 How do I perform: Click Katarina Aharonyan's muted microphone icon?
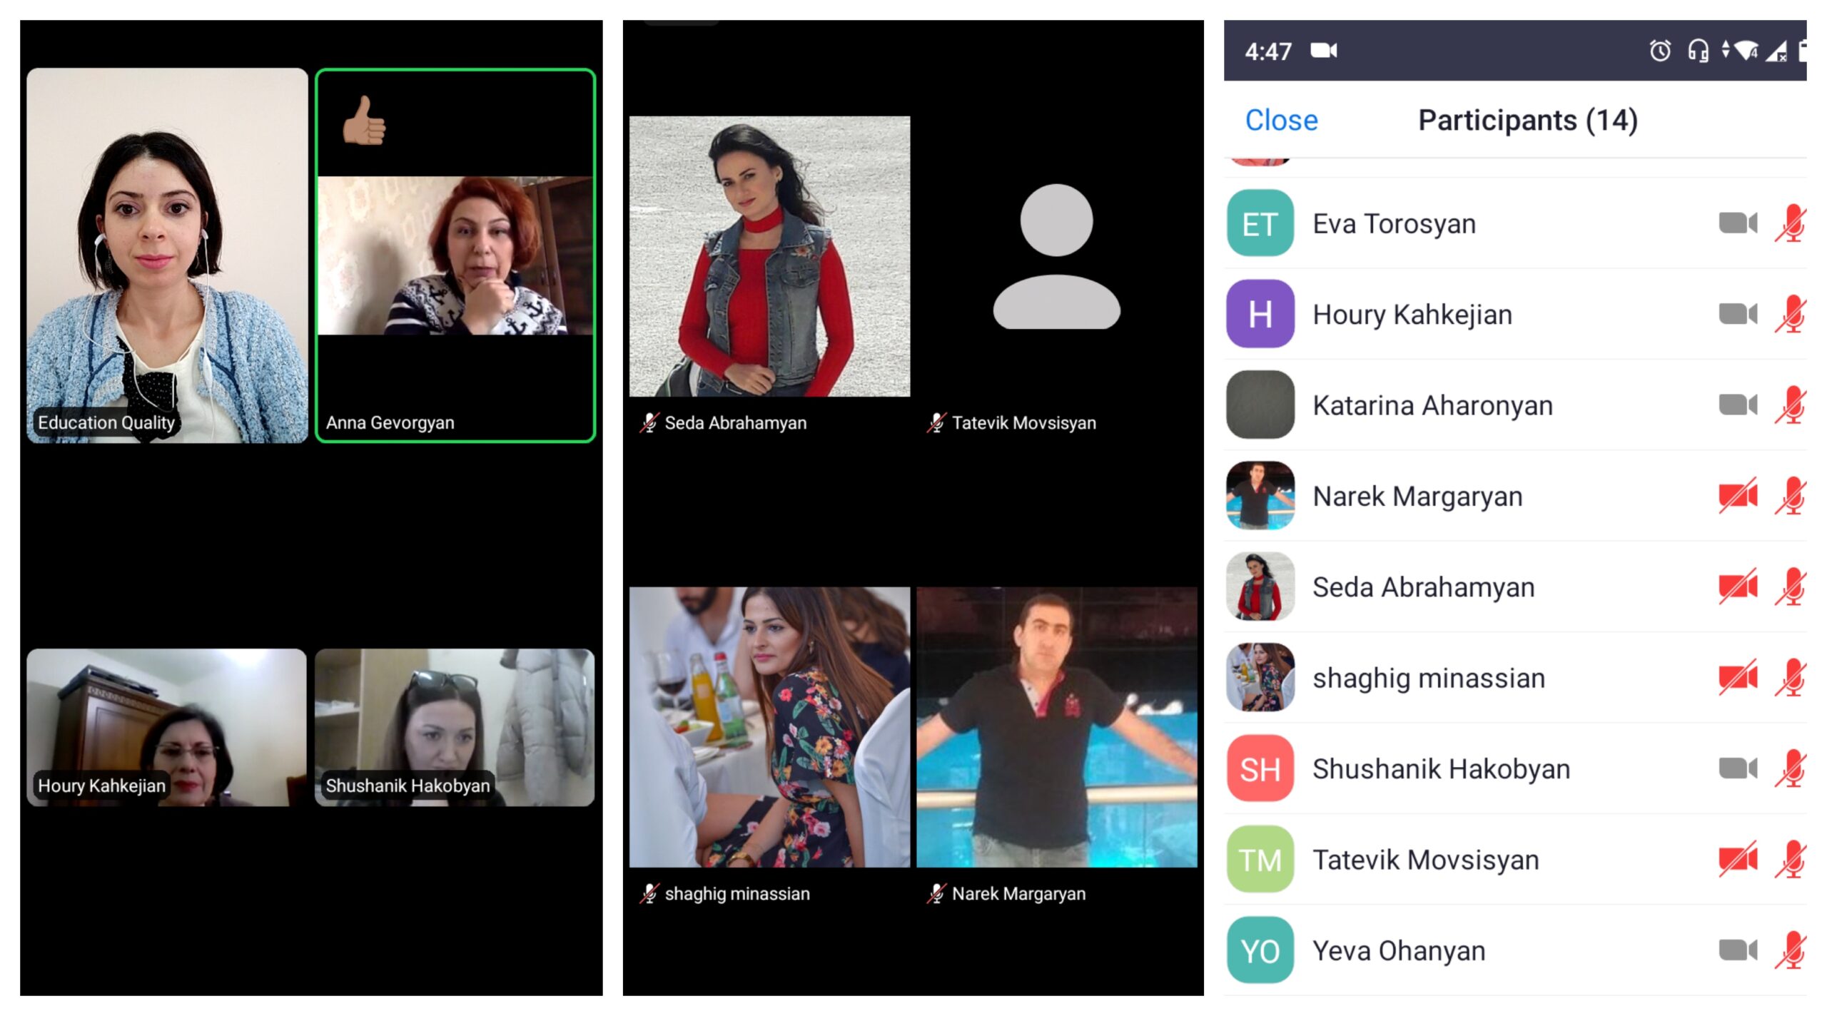pos(1791,405)
